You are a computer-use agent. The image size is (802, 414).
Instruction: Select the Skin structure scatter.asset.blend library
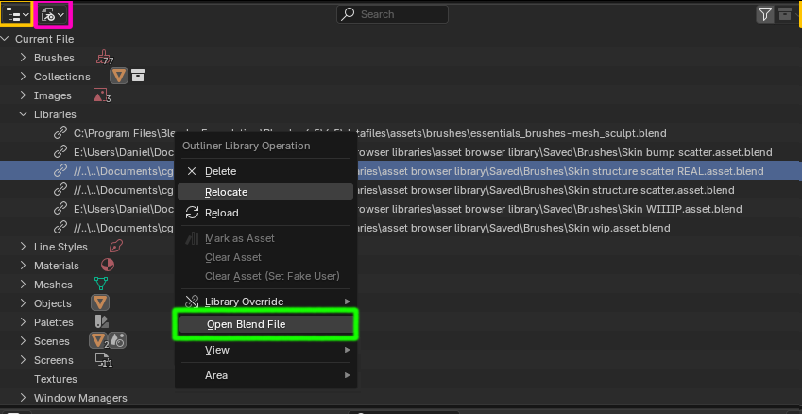tap(404, 190)
